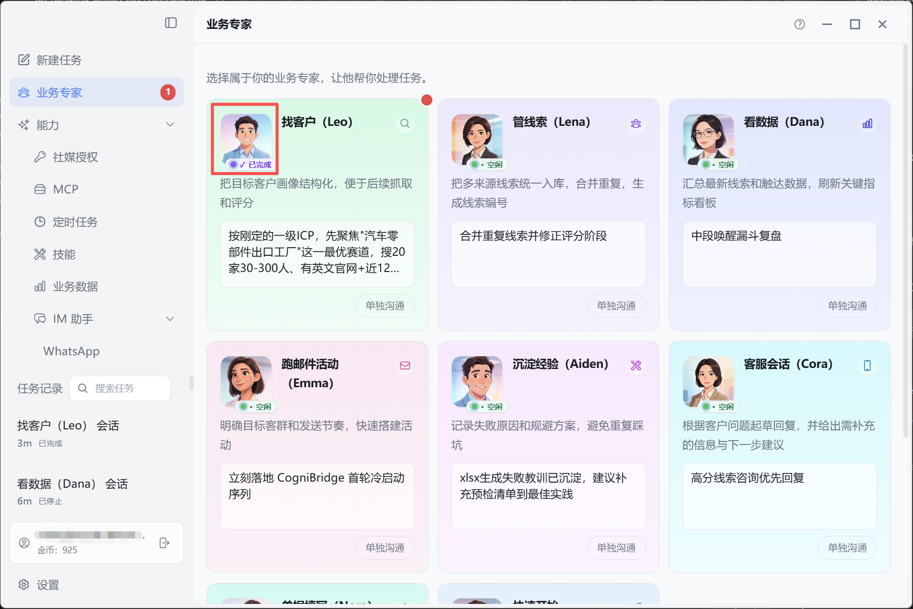Viewport: 913px width, 609px height.
Task: Click the red badge on 业务专家
Action: click(x=168, y=92)
